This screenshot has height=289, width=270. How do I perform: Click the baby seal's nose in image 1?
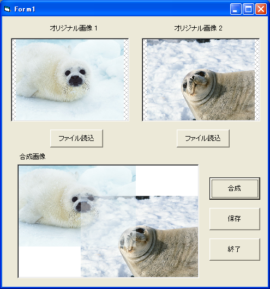75,81
